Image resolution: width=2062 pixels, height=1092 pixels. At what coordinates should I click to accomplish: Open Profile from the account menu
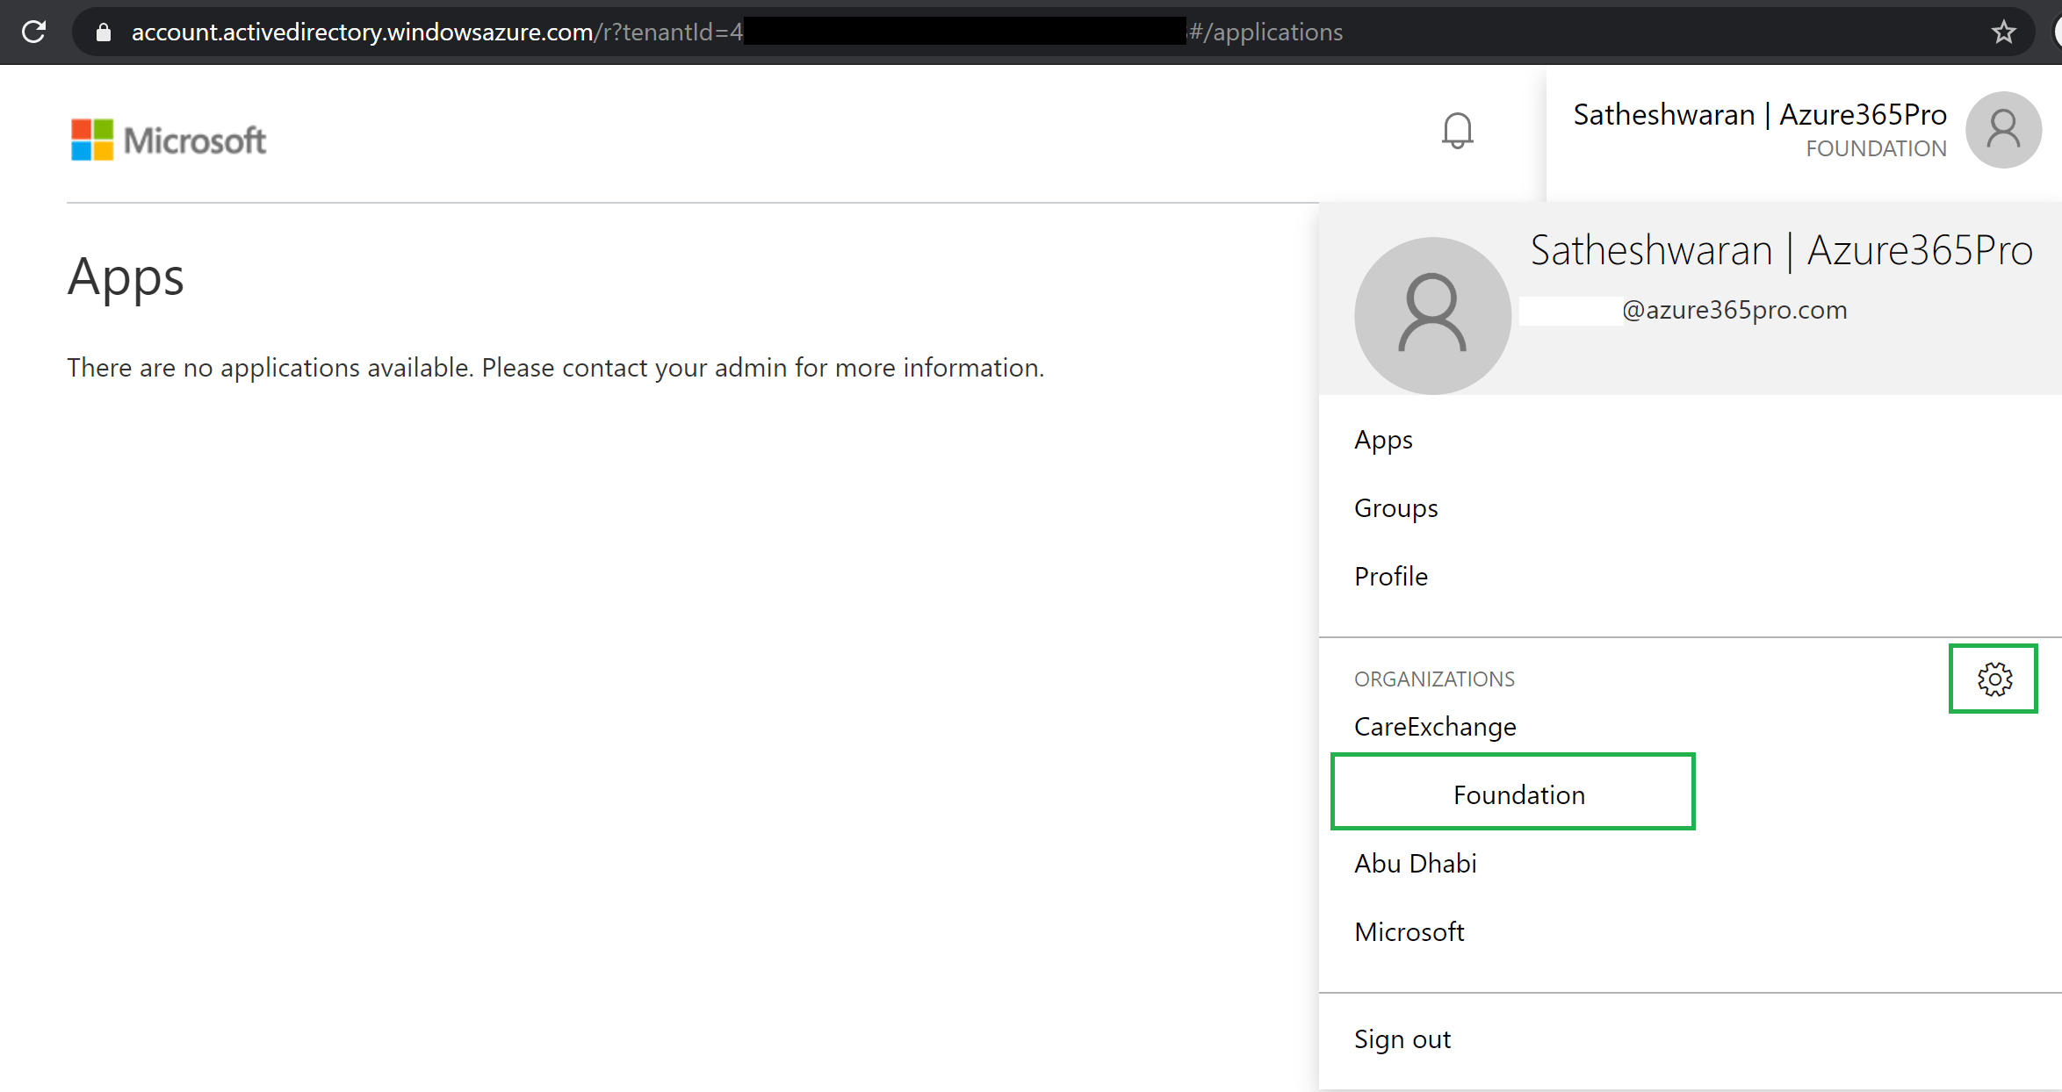(x=1390, y=577)
